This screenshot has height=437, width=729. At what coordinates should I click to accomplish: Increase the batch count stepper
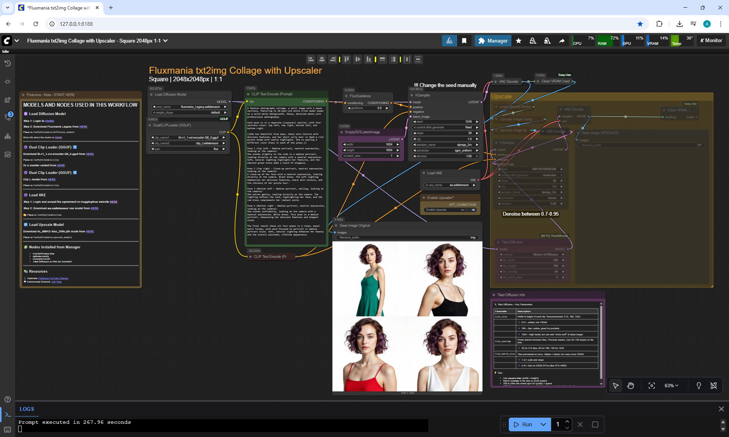[567, 421]
